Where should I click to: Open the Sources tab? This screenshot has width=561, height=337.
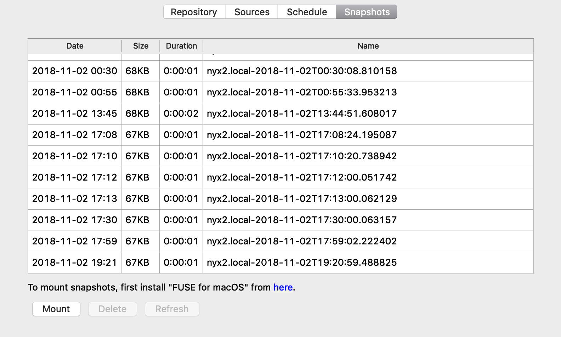pos(252,12)
